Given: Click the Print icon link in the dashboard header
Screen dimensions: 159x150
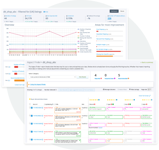Looking at the screenshot, I should click(46, 12).
